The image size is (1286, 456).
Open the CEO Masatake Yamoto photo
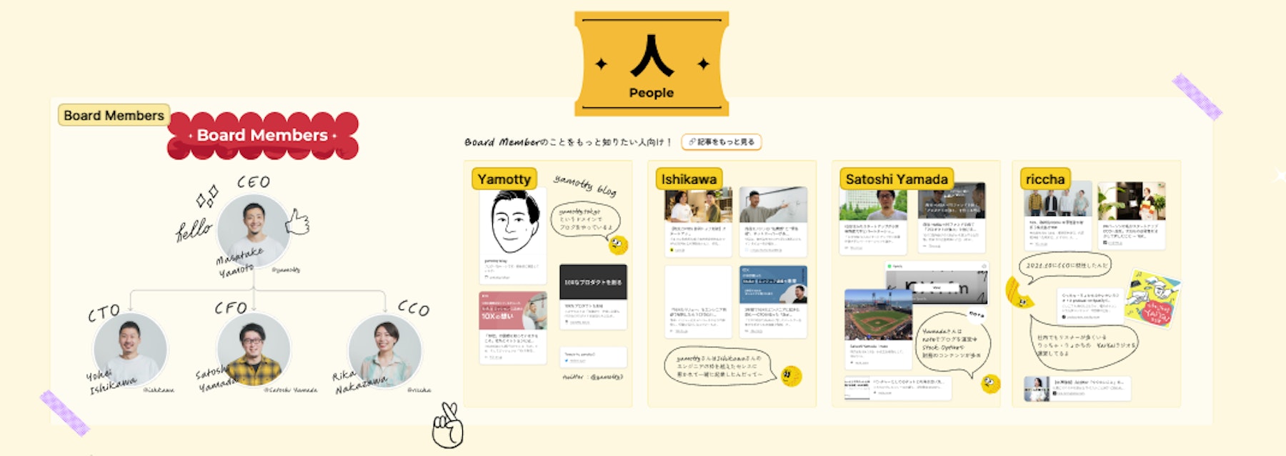tap(252, 232)
